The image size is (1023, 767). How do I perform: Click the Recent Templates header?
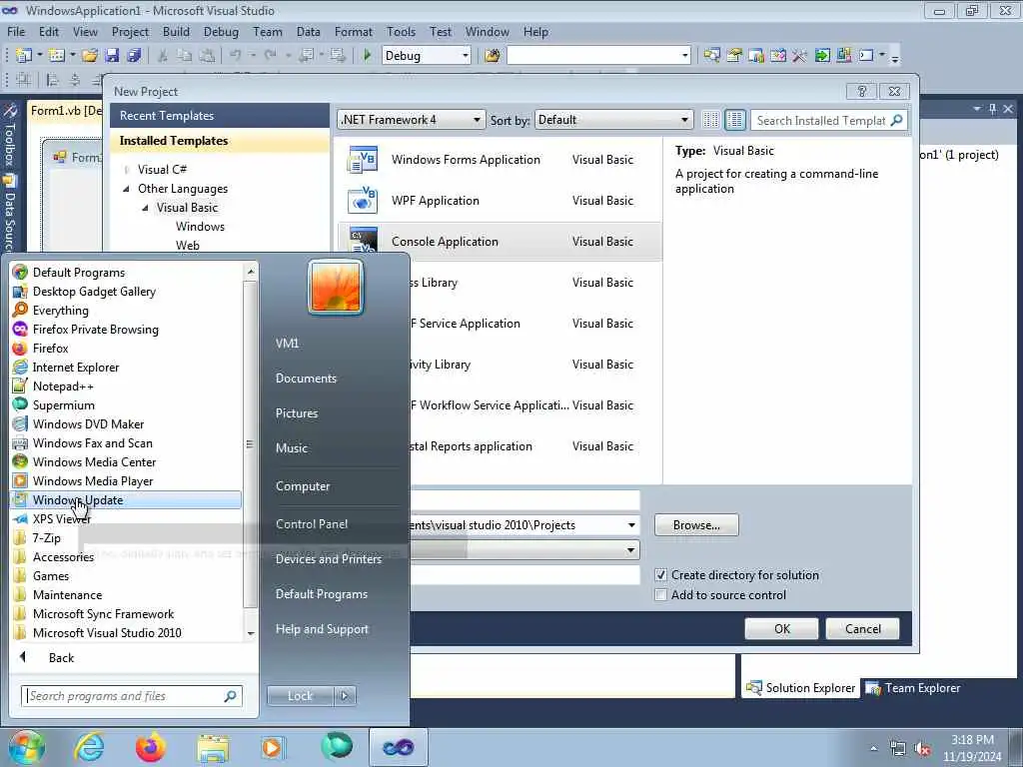(x=219, y=116)
